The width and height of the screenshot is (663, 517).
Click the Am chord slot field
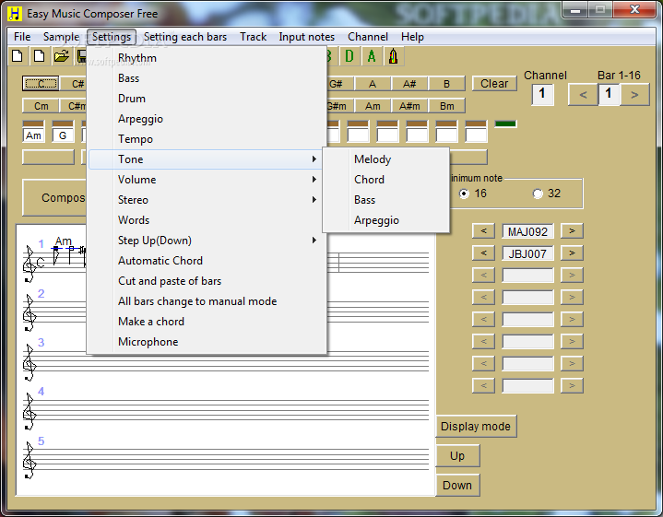33,135
